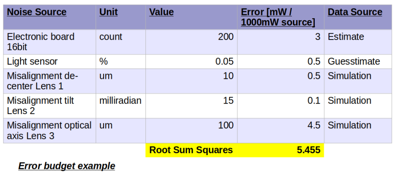This screenshot has height=176, width=397.
Task: Click the total value '5.455'
Action: pyautogui.click(x=309, y=150)
